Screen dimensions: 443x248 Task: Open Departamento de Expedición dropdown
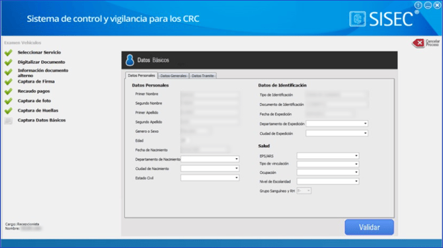click(x=337, y=124)
